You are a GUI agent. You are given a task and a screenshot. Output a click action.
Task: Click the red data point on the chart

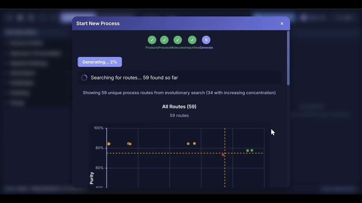coord(223,155)
